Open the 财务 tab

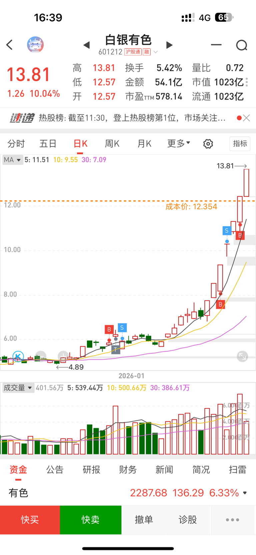tap(128, 470)
